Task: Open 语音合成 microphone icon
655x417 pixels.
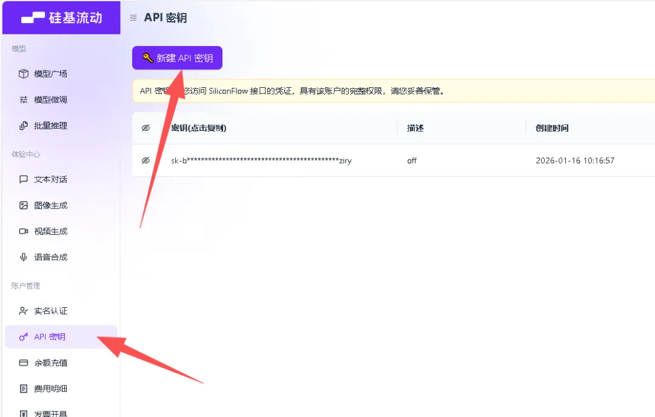Action: click(x=24, y=257)
